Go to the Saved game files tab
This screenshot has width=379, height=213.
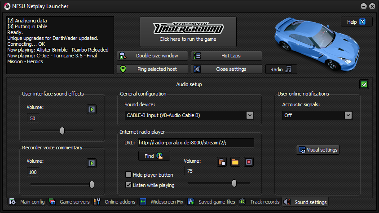[x=212, y=202]
